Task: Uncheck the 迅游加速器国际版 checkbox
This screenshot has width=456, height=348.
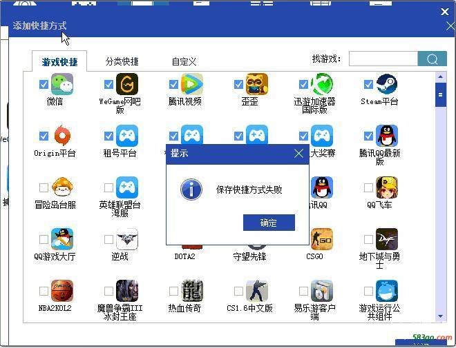Action: point(303,84)
